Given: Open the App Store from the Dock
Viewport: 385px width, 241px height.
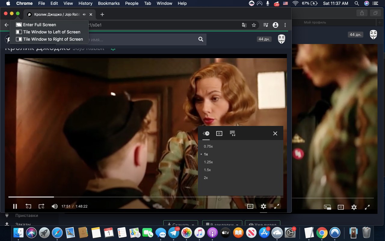Looking at the screenshot, I should (264, 233).
